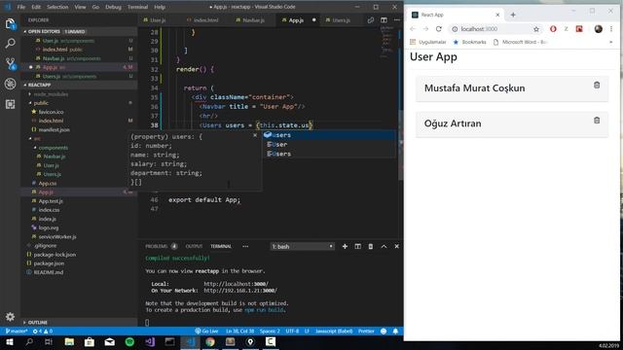Open the Extensions view in activity bar

point(11,104)
